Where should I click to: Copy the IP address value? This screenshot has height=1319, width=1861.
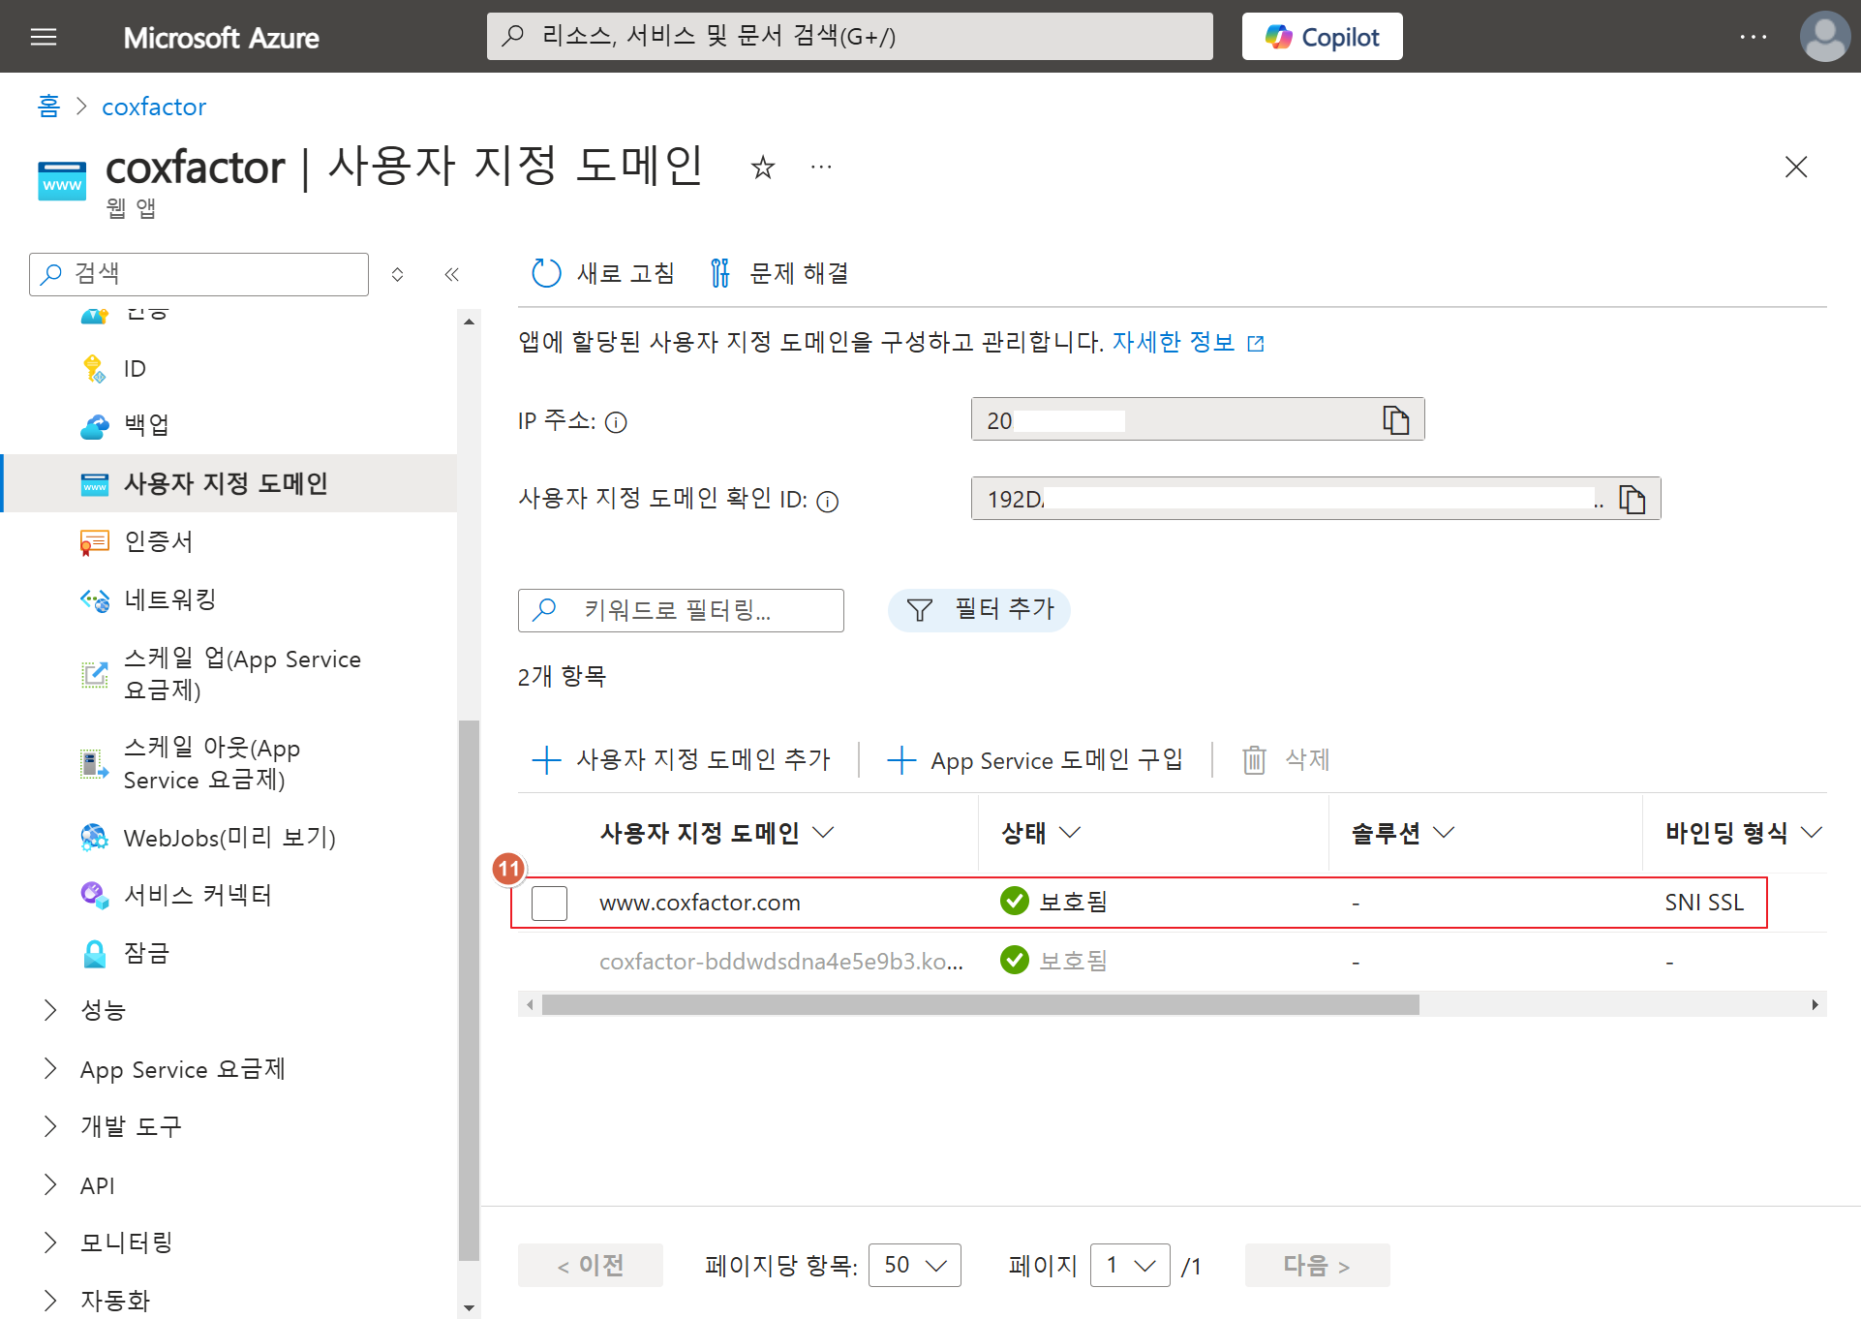tap(1395, 419)
